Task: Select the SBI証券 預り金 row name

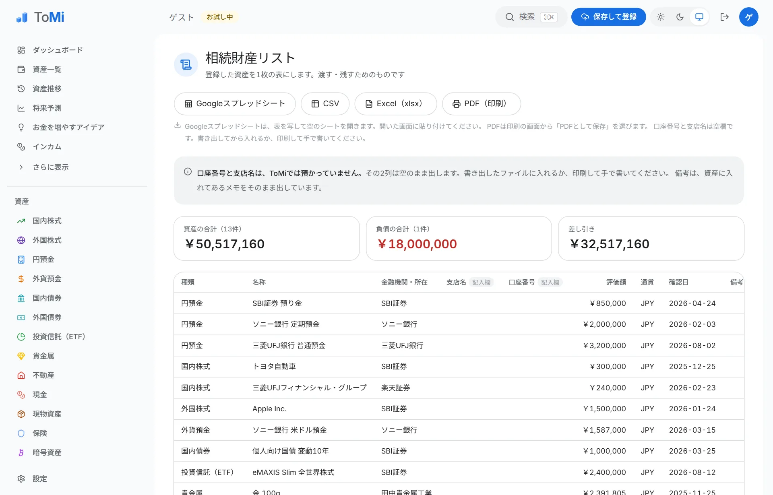Action: [277, 303]
